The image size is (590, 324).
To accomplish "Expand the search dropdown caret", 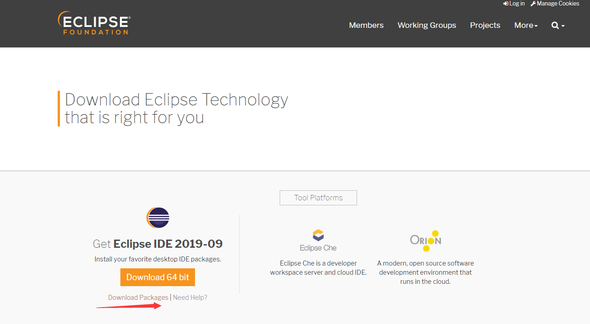I will pos(563,26).
